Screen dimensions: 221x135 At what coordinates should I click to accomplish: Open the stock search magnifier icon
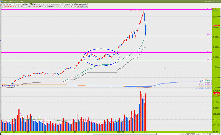pos(17,4)
